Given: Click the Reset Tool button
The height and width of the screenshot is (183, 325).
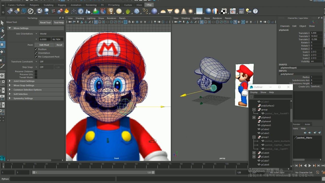Looking at the screenshot, I should pyautogui.click(x=45, y=23).
